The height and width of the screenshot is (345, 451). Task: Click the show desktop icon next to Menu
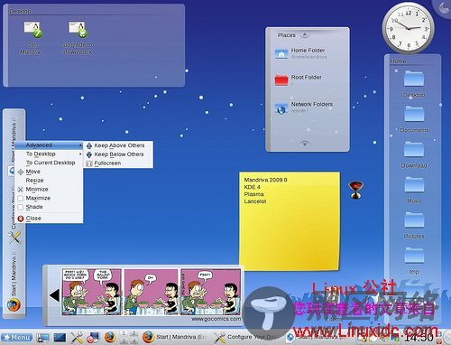(42, 338)
